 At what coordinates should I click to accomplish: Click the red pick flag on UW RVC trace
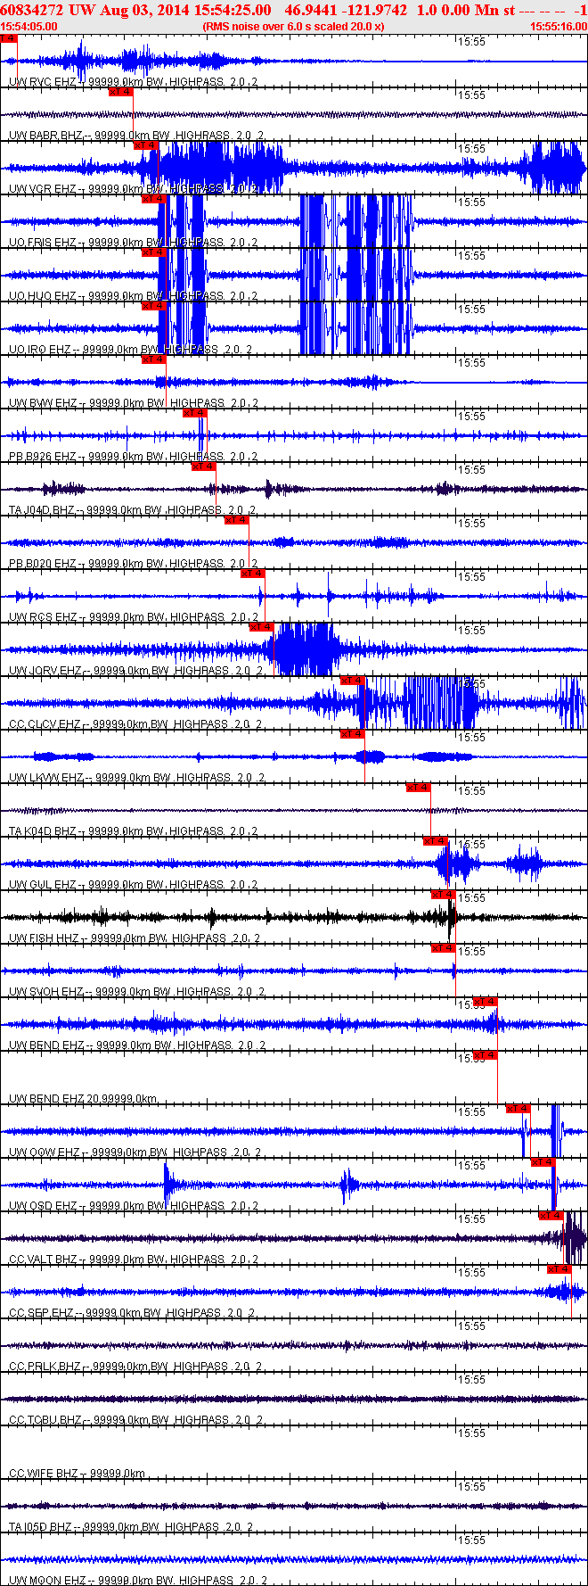click(x=8, y=38)
